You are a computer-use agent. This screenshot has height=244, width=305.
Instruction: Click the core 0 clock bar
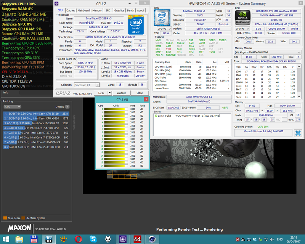tap(116, 109)
